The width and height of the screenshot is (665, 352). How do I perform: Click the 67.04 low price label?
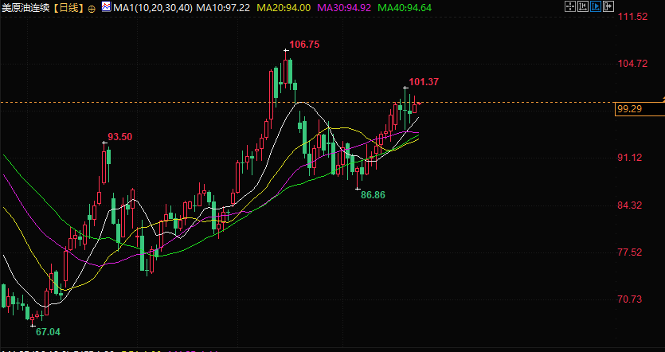pos(48,332)
